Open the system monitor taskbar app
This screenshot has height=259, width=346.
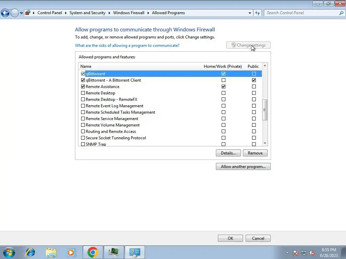point(114,252)
